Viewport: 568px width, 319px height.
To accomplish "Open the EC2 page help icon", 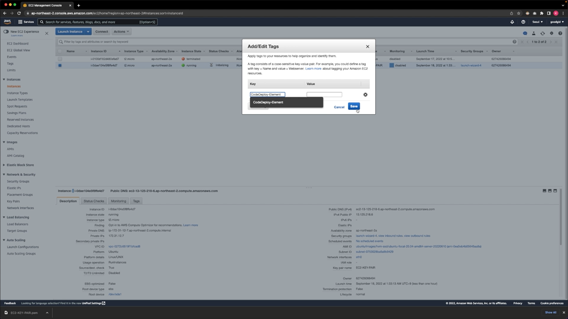I will point(560,33).
